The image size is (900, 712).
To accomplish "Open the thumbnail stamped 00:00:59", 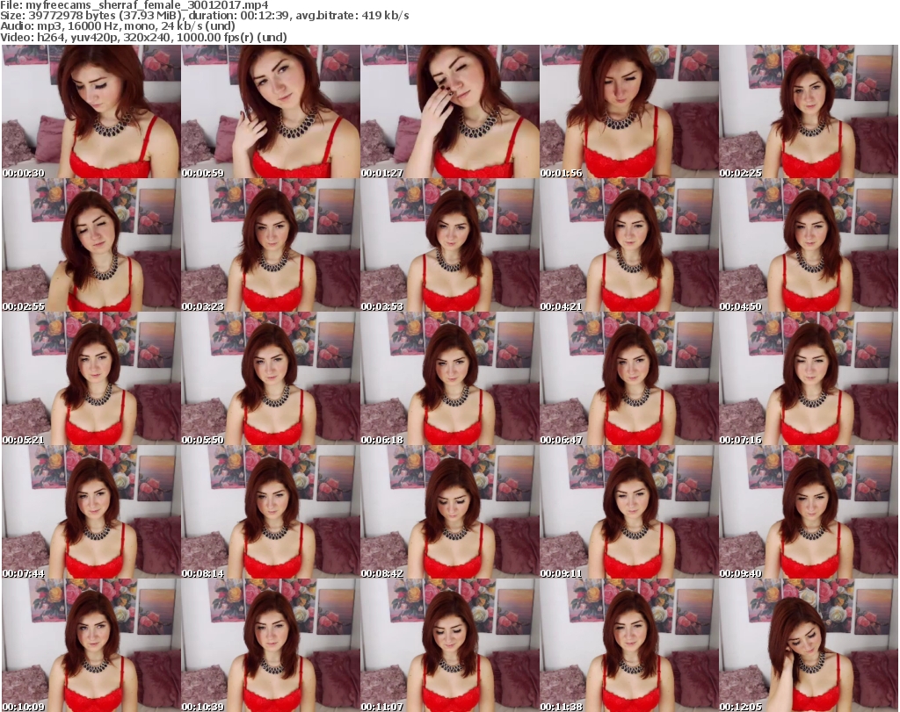I will point(271,111).
